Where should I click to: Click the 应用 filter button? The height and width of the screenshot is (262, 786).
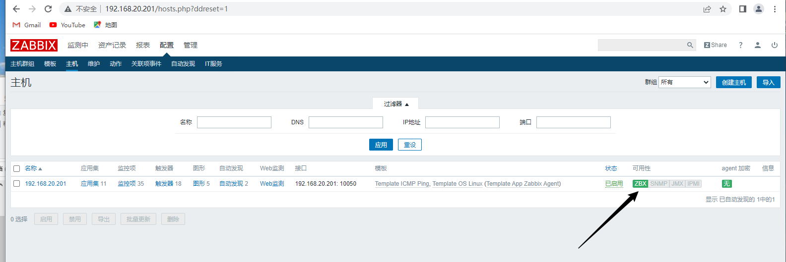tap(381, 145)
